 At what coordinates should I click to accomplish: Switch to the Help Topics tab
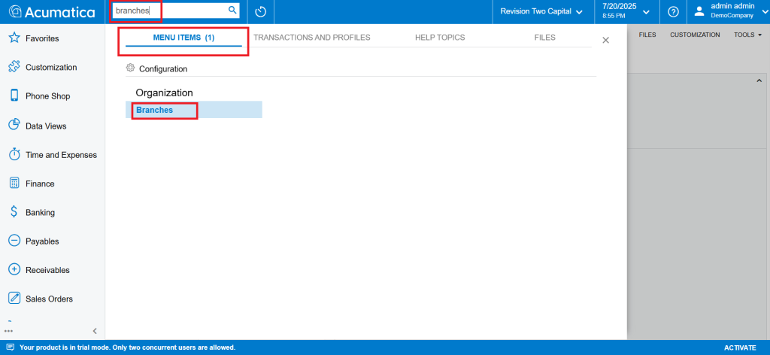pyautogui.click(x=440, y=38)
